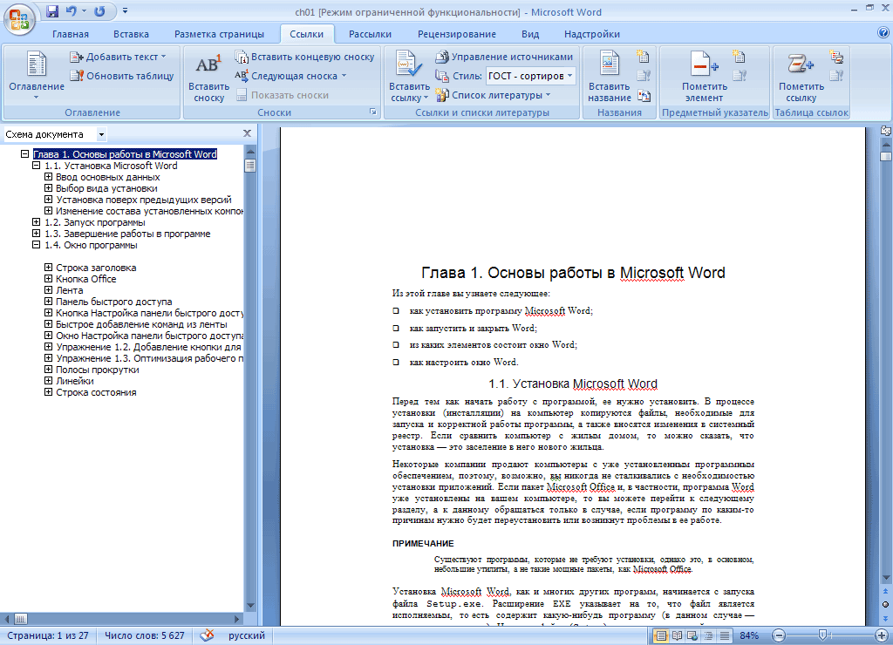Open Рецензирование ribbon tab
Screen dimensions: 893x645
click(x=457, y=34)
